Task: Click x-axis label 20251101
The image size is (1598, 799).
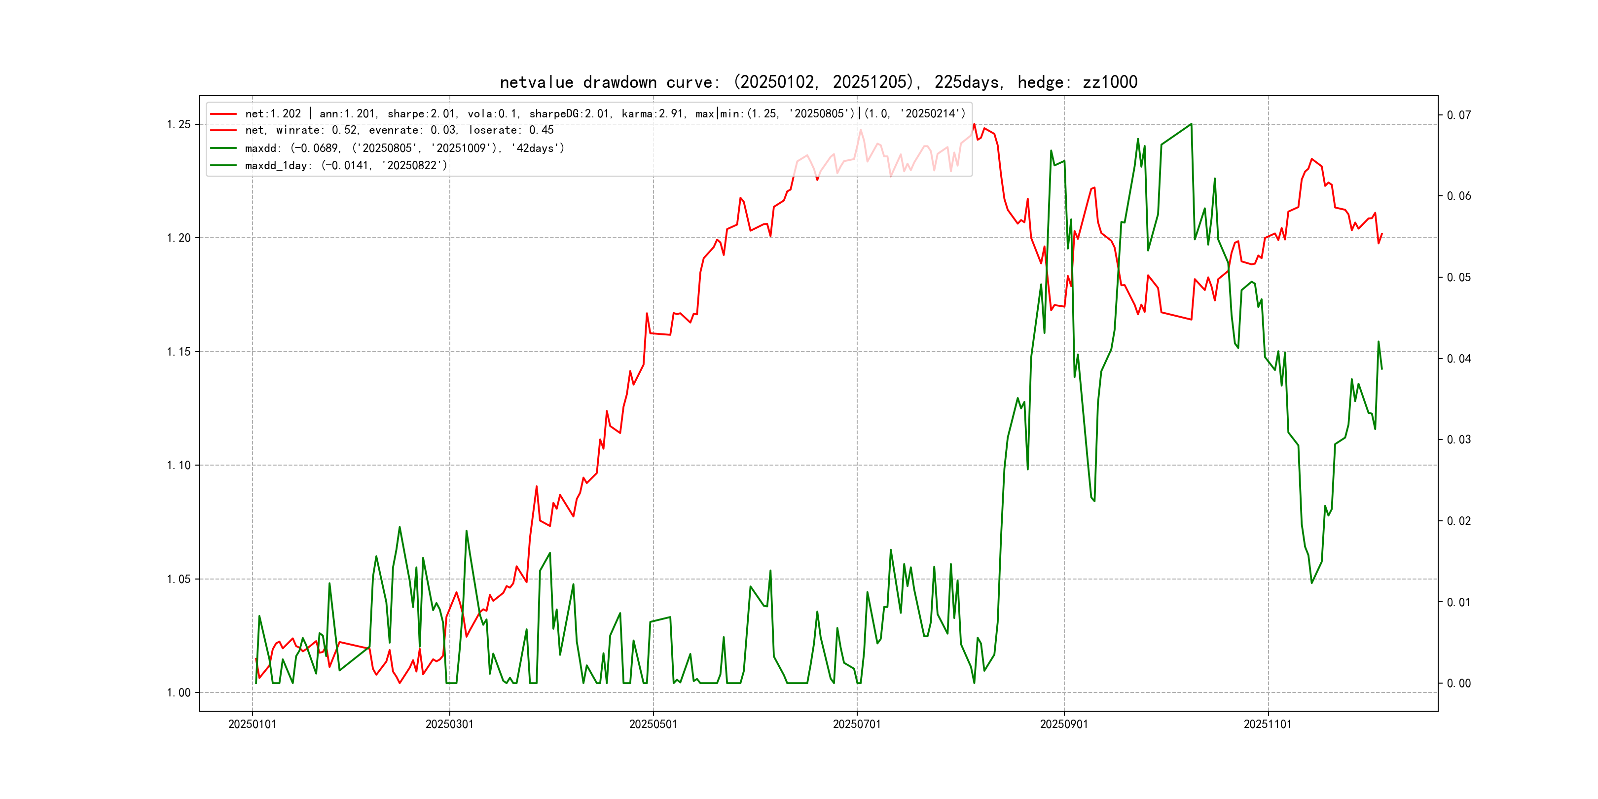Action: coord(1268,725)
